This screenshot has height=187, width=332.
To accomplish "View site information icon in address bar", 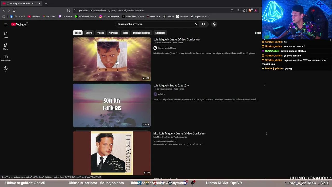I will [x=75, y=10].
